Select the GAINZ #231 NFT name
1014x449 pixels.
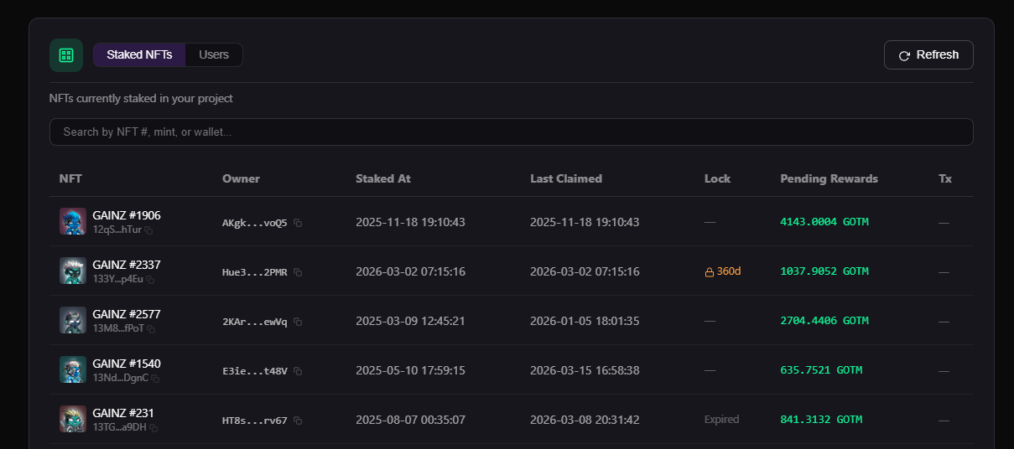(x=122, y=413)
